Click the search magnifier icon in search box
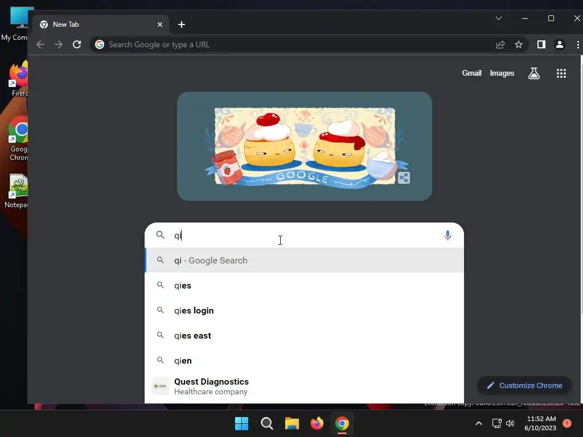This screenshot has width=583, height=437. [x=160, y=235]
